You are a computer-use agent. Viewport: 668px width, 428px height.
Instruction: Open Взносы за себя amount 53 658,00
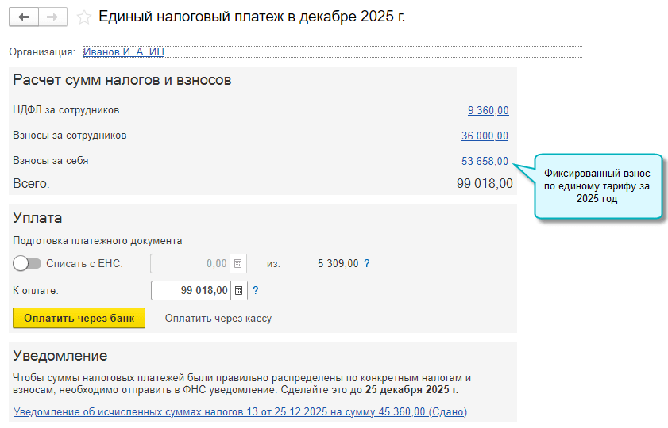coord(485,161)
